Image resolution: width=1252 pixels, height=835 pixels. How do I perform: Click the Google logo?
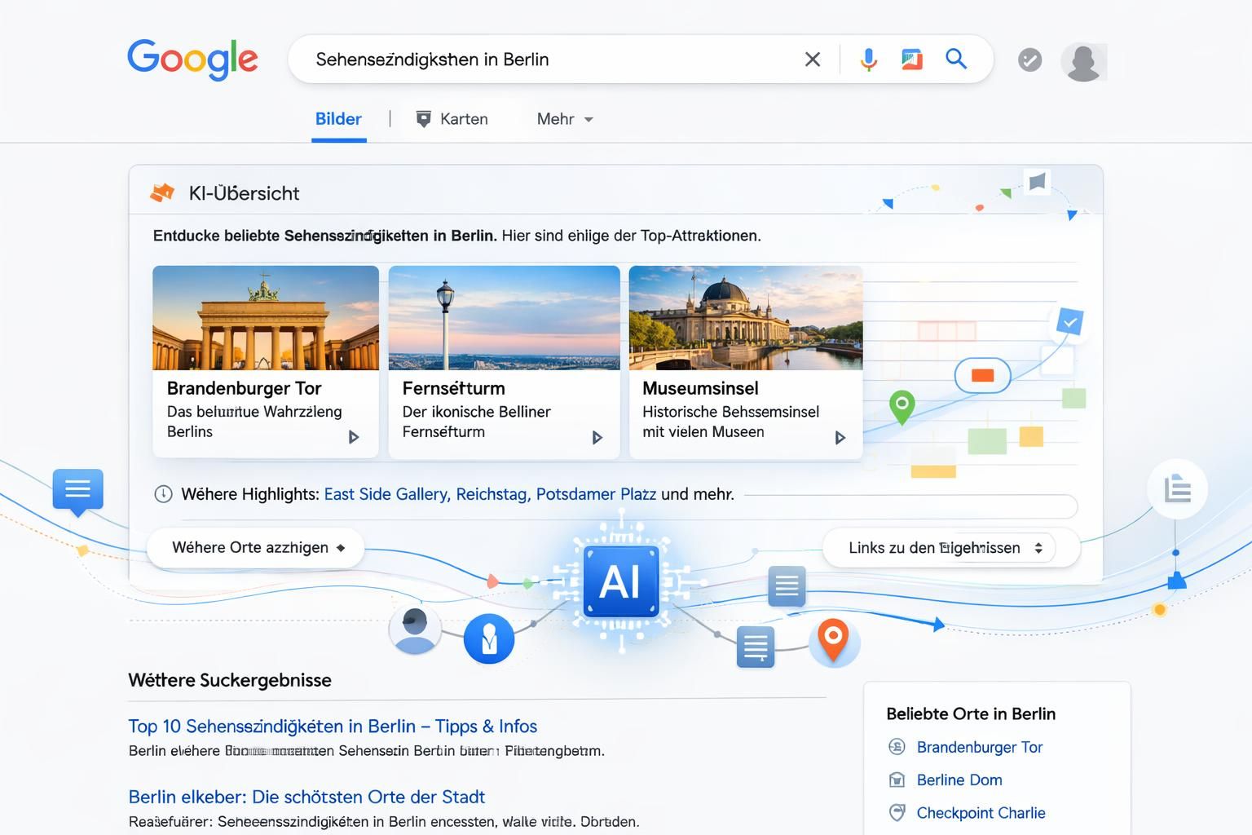point(192,60)
